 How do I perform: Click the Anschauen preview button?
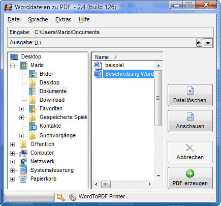[x=190, y=121]
